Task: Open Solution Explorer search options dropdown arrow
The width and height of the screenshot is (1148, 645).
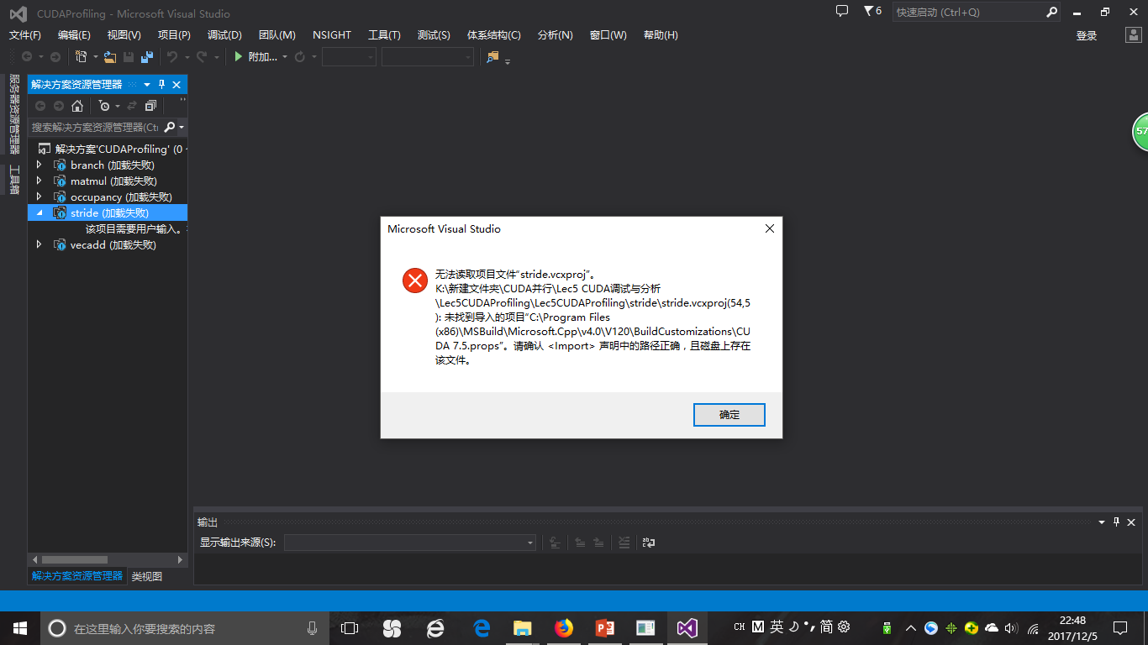Action: tap(182, 128)
